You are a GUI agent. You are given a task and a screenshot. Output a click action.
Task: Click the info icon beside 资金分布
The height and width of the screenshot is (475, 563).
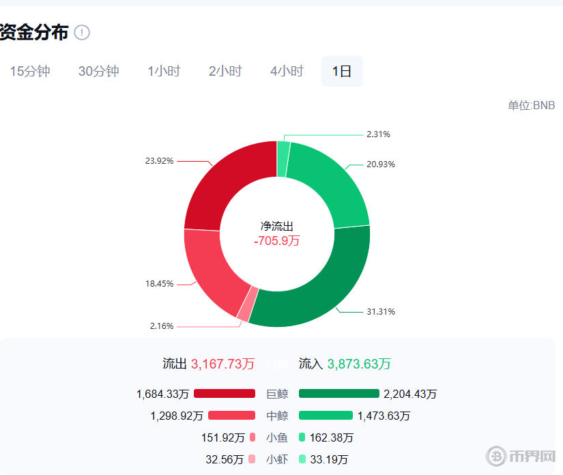pyautogui.click(x=82, y=32)
